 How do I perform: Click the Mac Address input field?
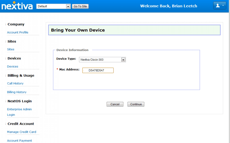(98, 70)
